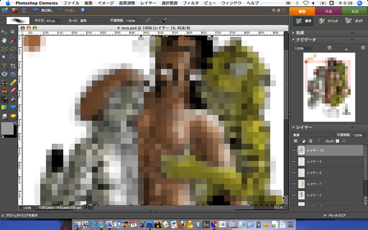Select the Red Eye Removal tool
The image size is (368, 230).
click(4, 83)
